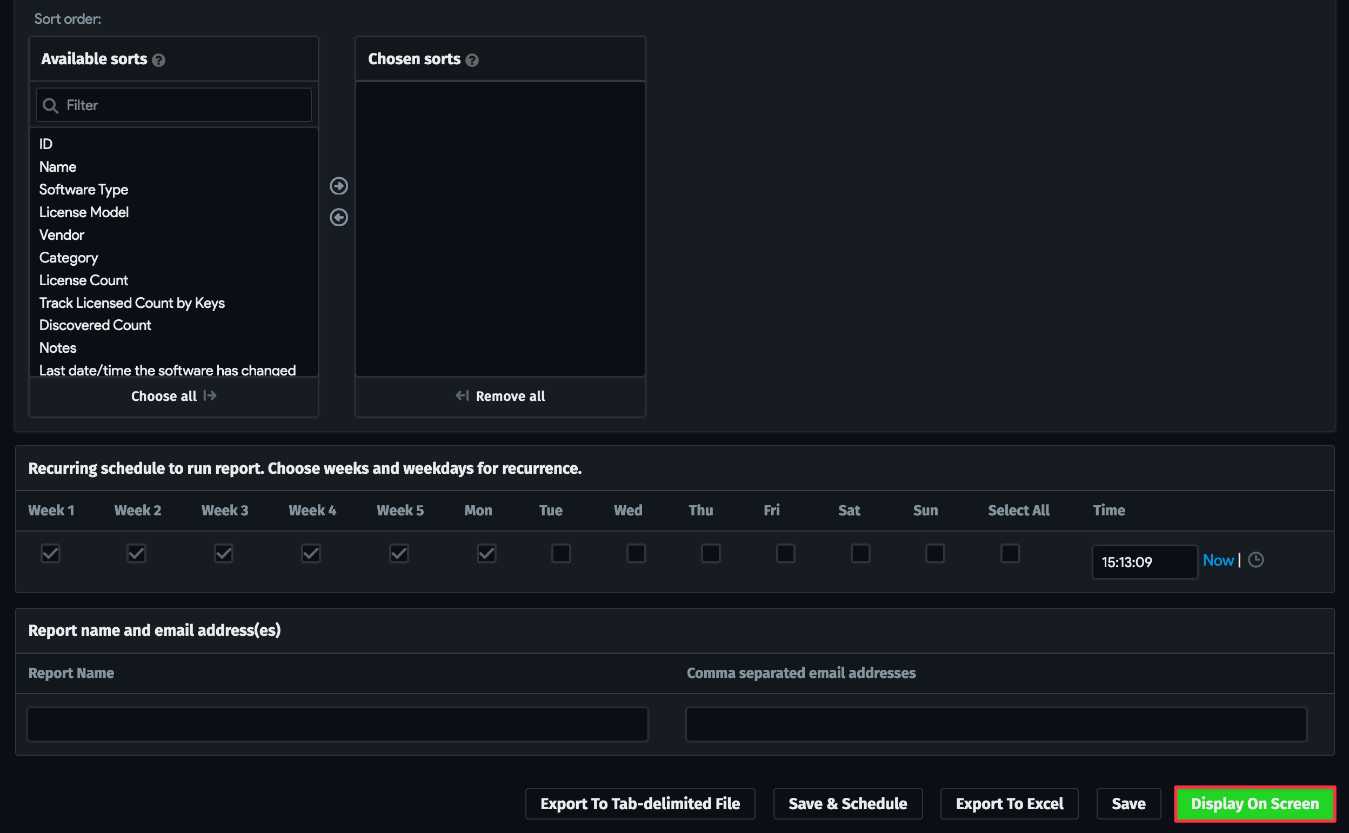Viewport: 1349px width, 833px height.
Task: Click the Report Name input field
Action: click(338, 724)
